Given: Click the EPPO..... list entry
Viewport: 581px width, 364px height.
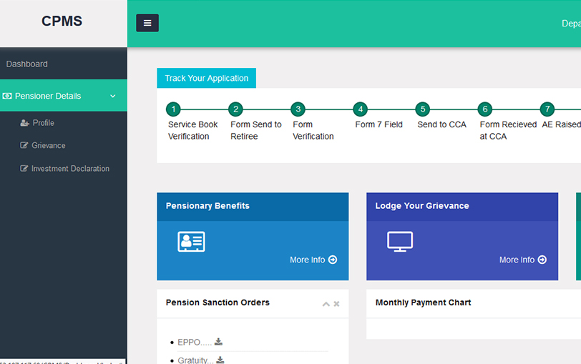Looking at the screenshot, I should pos(195,342).
